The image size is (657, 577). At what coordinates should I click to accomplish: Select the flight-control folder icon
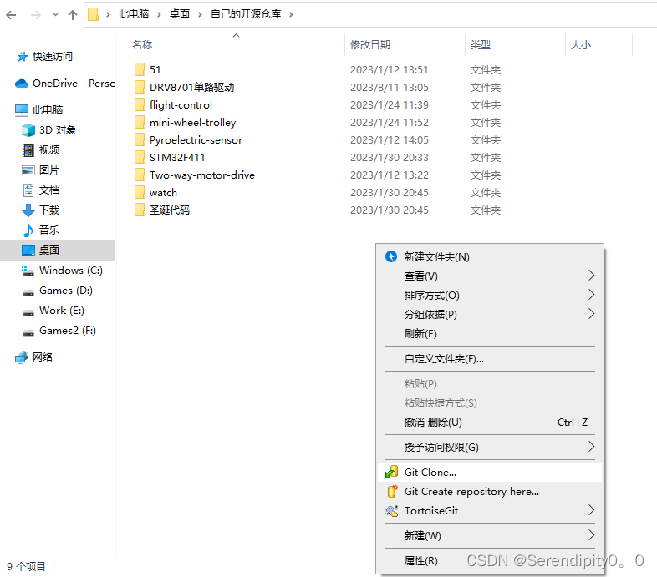click(x=140, y=104)
